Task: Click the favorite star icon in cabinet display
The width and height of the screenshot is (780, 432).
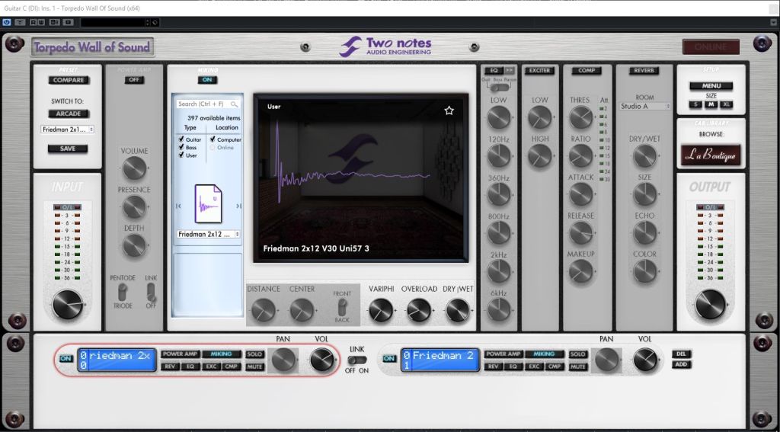Action: coord(449,110)
